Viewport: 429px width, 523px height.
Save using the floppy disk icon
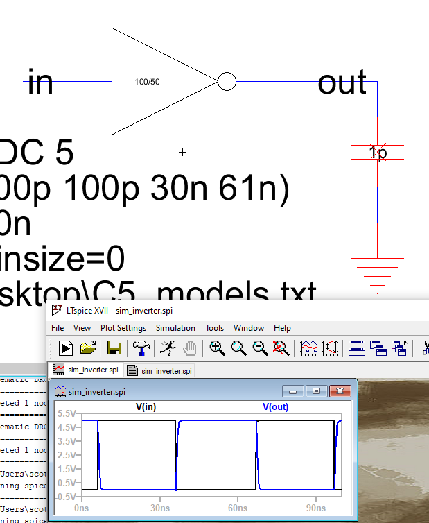[114, 348]
